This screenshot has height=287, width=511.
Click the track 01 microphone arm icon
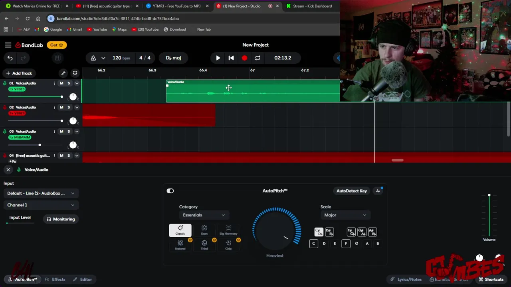[x=5, y=83]
